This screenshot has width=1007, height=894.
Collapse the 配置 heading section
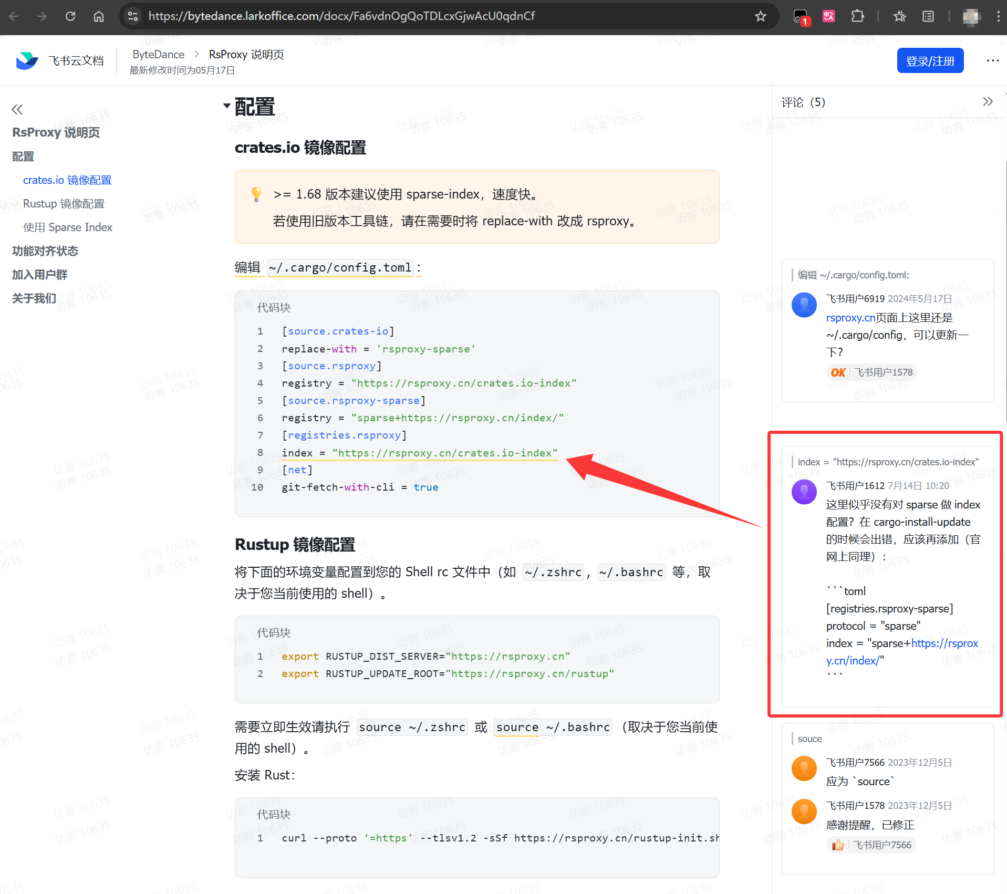227,106
